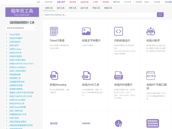Switch to the 日常工具 tab

point(72,8)
